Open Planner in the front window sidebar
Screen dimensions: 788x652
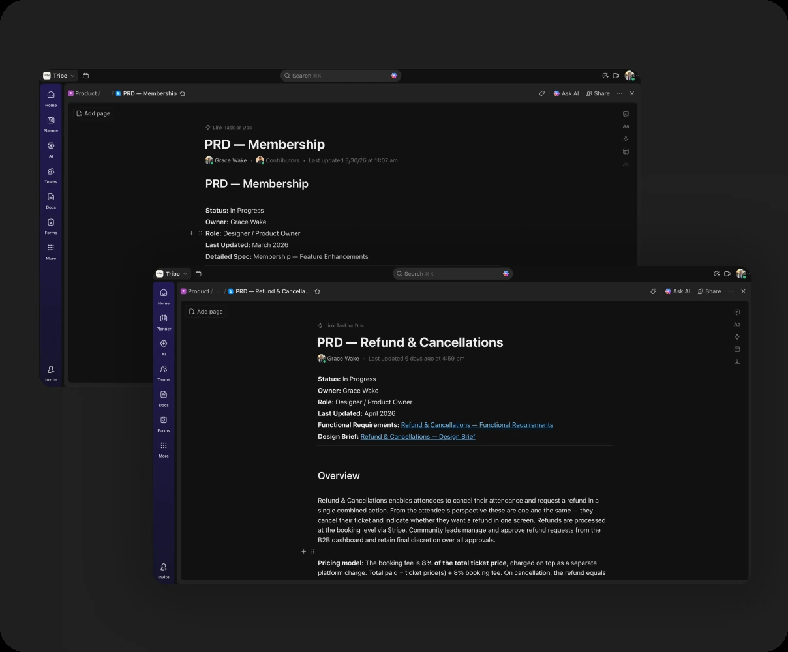[164, 321]
